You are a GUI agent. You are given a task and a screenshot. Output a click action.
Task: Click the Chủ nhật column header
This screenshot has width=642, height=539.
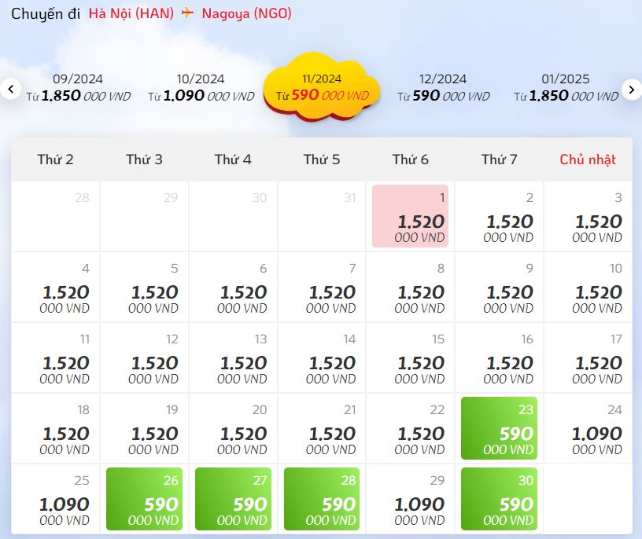point(588,159)
